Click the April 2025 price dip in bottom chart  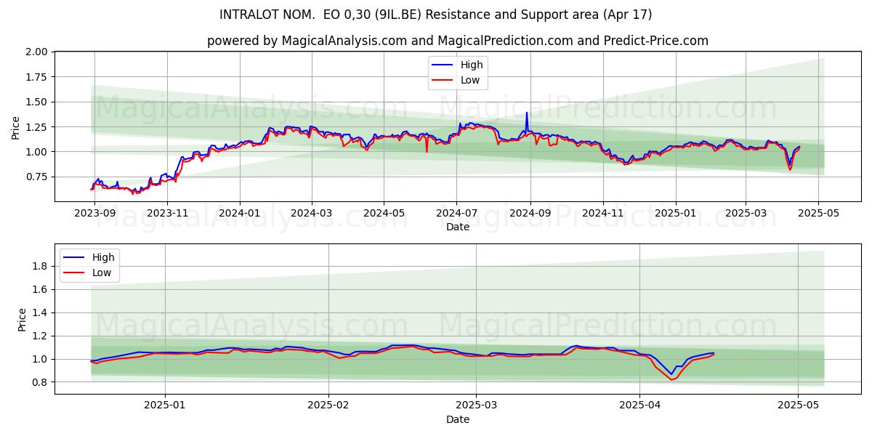point(672,377)
